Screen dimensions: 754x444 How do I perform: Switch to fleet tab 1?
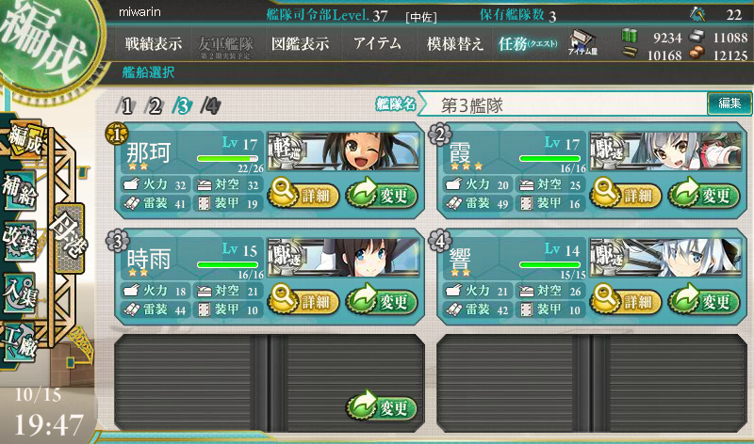(126, 105)
